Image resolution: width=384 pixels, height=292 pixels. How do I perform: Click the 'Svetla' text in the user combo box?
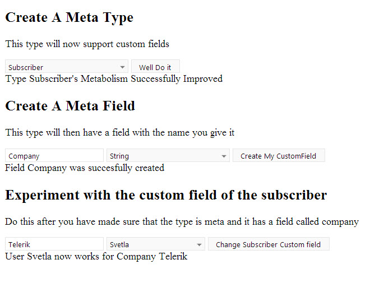pos(119,244)
